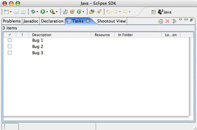This screenshot has height=130, width=197.
Task: Expand the Debug dropdown arrow
Action: coord(37,12)
